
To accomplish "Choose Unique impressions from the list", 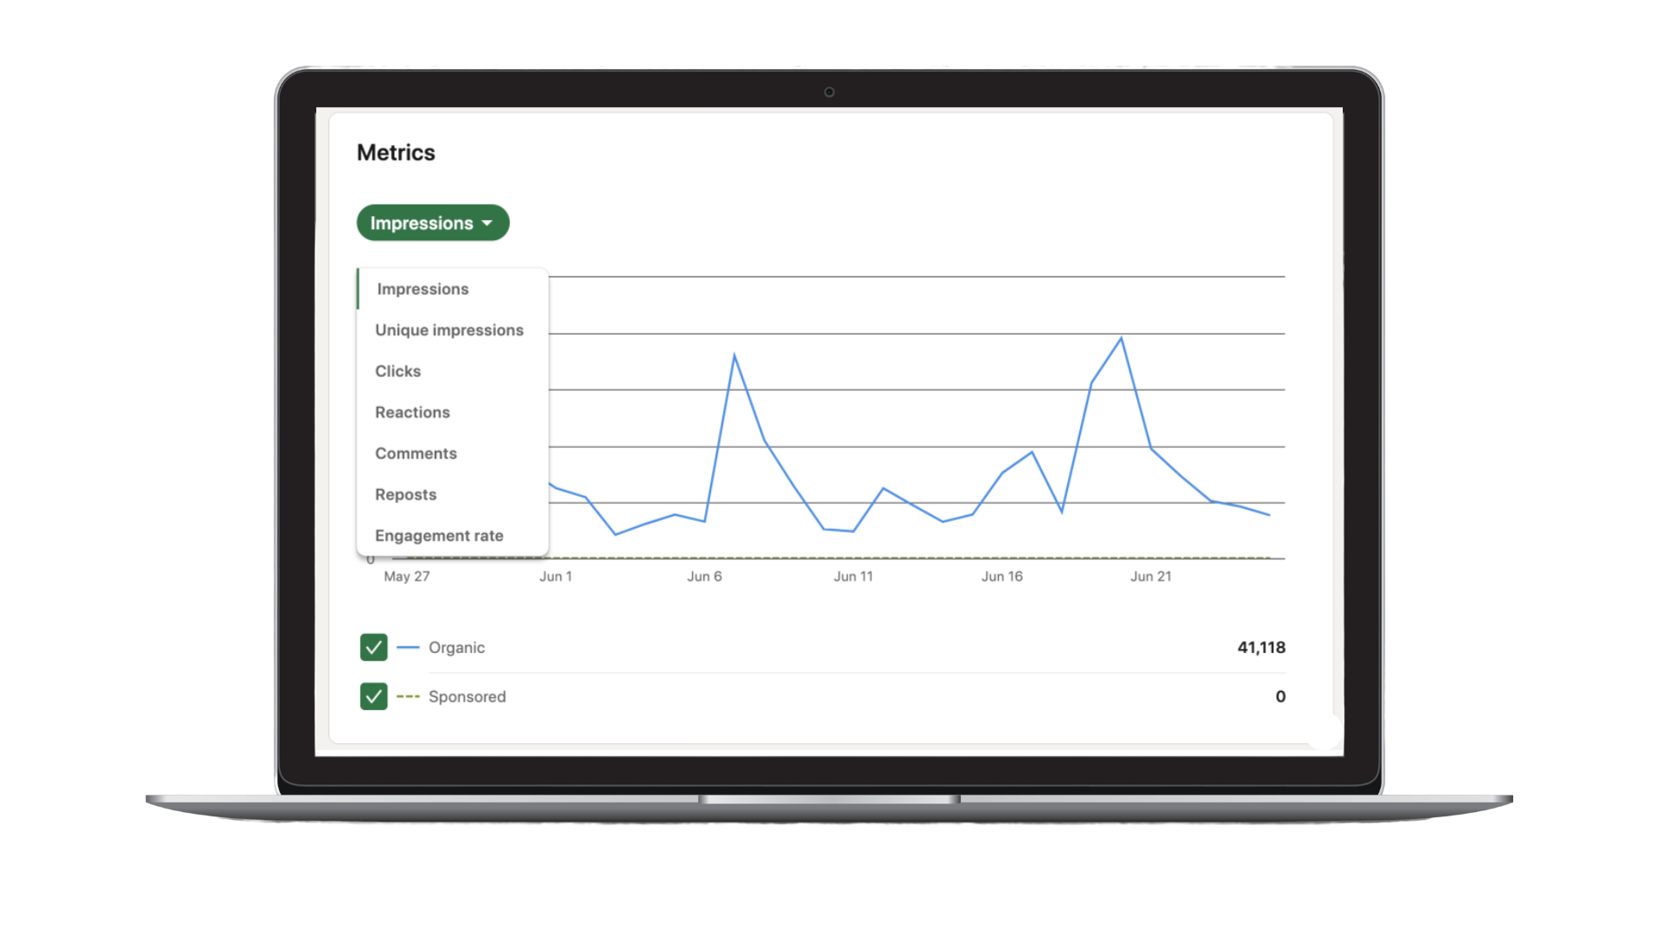I will (453, 330).
